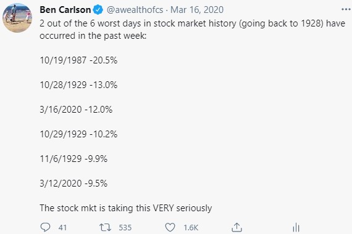Click the blue verified badge
This screenshot has height=234, width=352.
coord(98,10)
